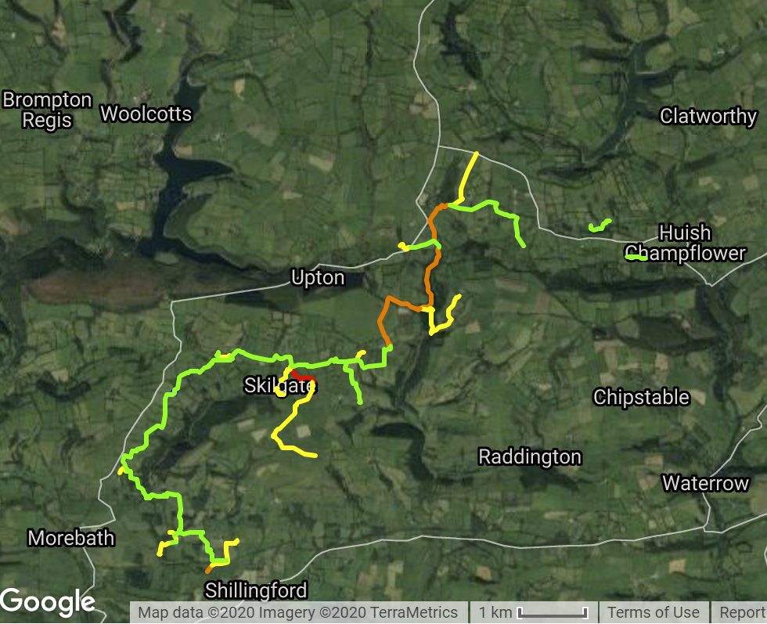Click the Report link in attribution bar

[x=742, y=612]
